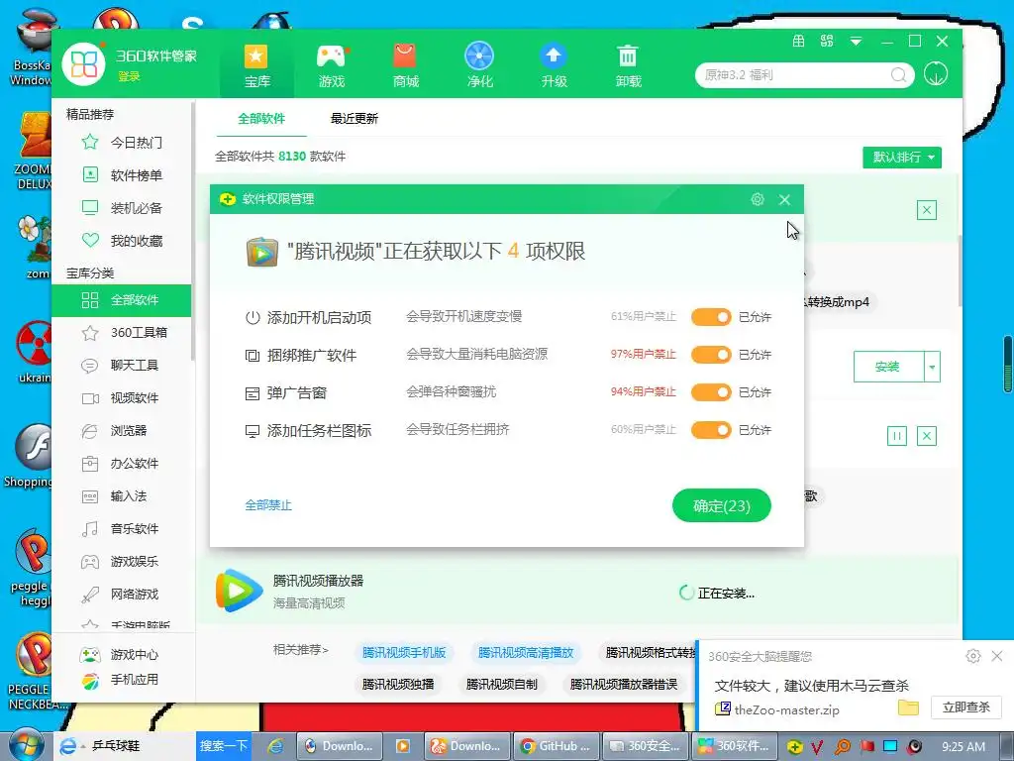This screenshot has width=1014, height=761.
Task: Open 360 security popup settings gear
Action: (972, 656)
